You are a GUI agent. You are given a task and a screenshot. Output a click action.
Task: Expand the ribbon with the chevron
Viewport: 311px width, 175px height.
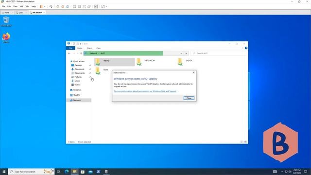click(x=242, y=48)
